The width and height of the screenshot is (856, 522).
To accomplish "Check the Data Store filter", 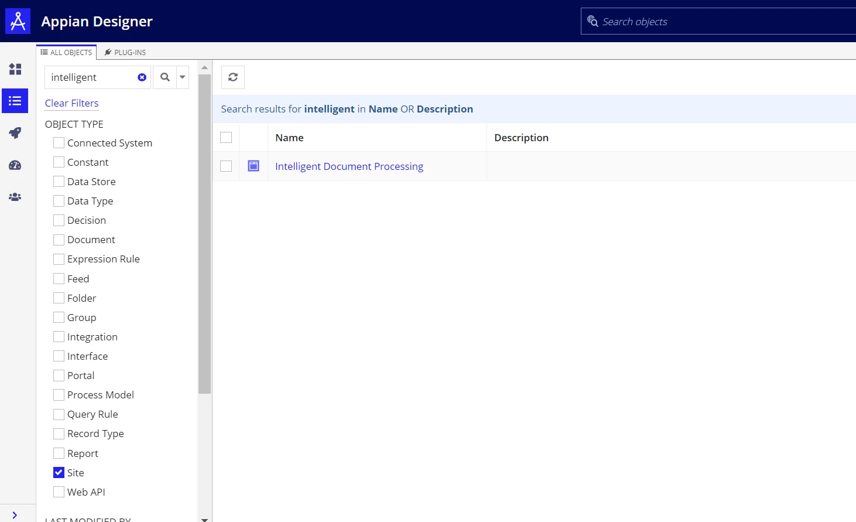I will [x=59, y=182].
